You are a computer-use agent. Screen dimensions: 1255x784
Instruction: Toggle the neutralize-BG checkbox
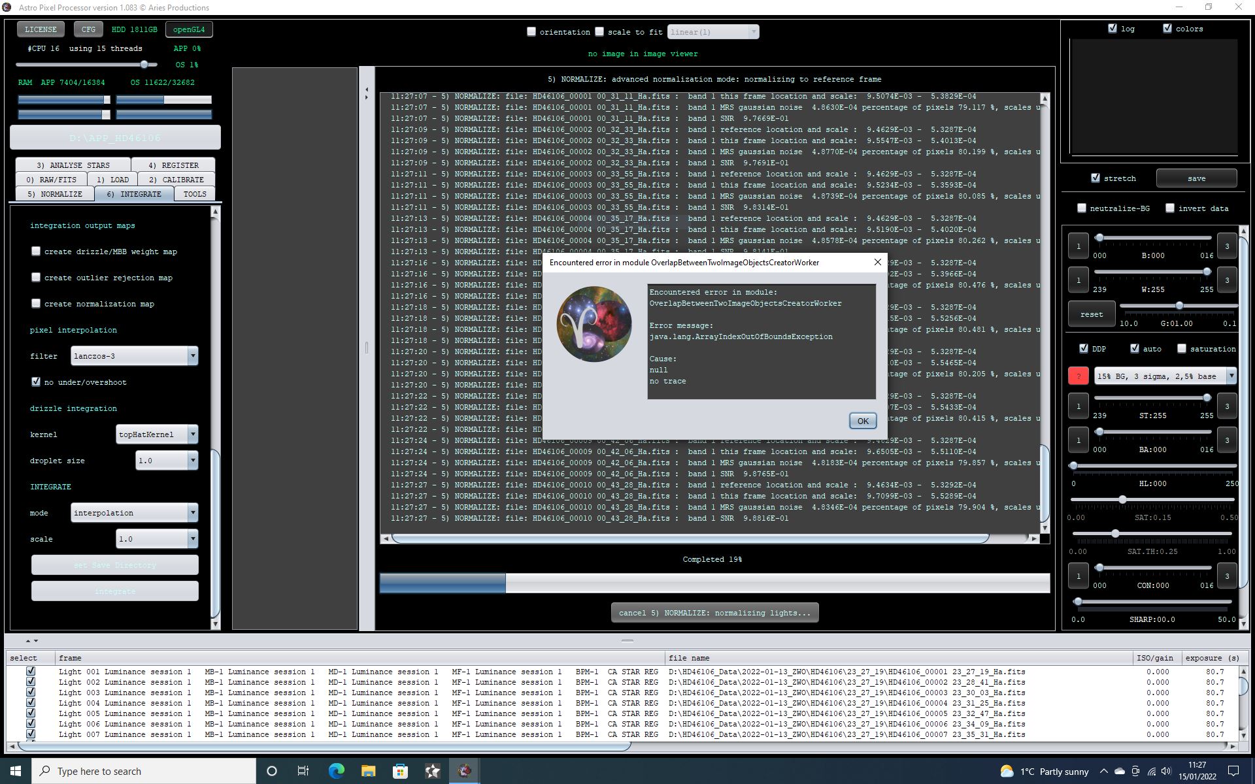(1082, 208)
